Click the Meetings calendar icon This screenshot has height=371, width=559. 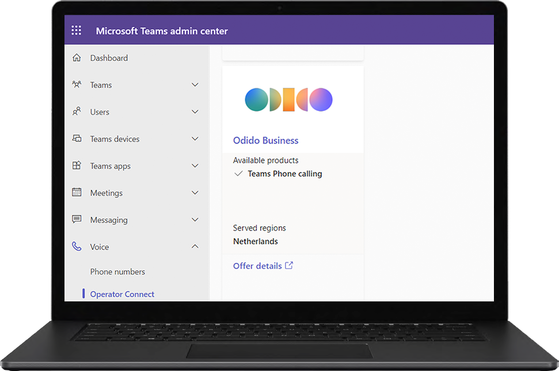[x=77, y=192]
